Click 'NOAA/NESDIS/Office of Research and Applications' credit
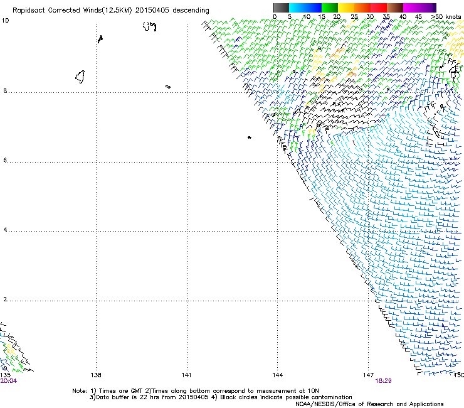The height and width of the screenshot is (408, 464). coord(369,404)
